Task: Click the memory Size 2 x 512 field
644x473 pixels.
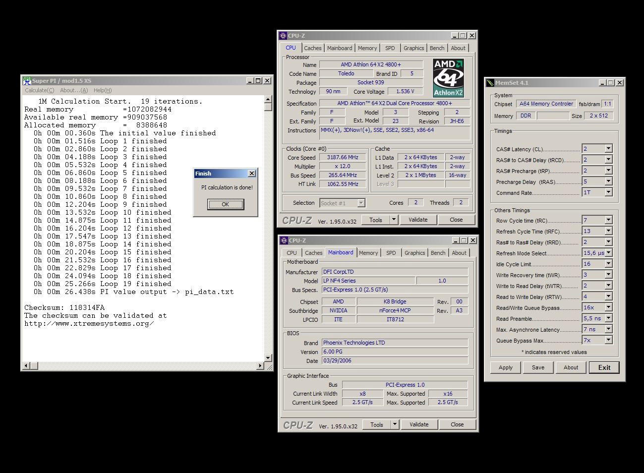Action: tap(599, 116)
